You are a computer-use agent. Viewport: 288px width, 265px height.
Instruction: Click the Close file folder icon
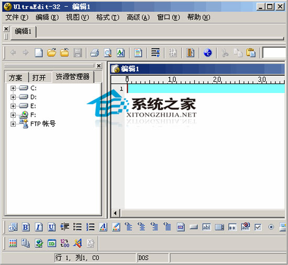coord(64,53)
